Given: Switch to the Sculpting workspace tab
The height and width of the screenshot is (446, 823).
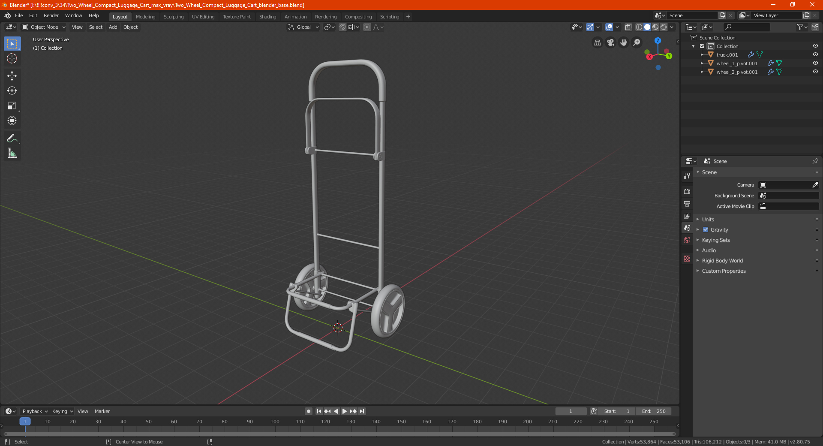Looking at the screenshot, I should point(174,17).
